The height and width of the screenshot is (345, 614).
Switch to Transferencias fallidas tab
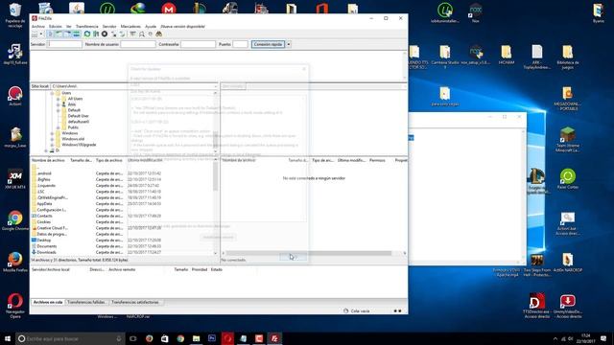pyautogui.click(x=86, y=303)
